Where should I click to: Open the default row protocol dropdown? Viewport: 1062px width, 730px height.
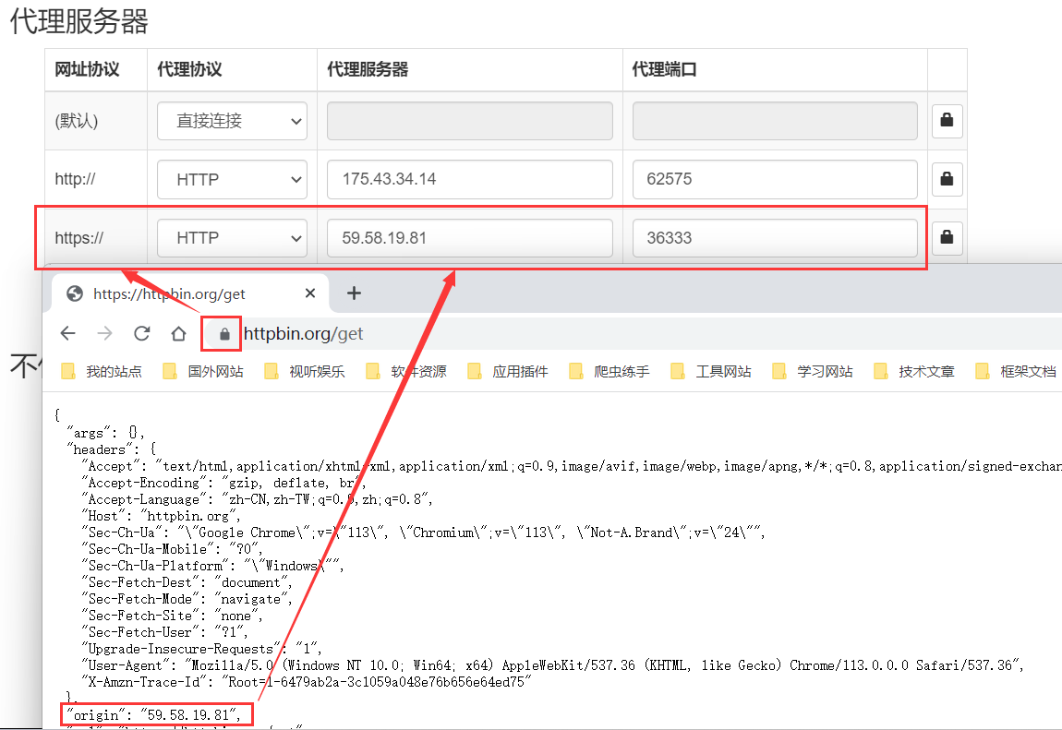coord(231,121)
